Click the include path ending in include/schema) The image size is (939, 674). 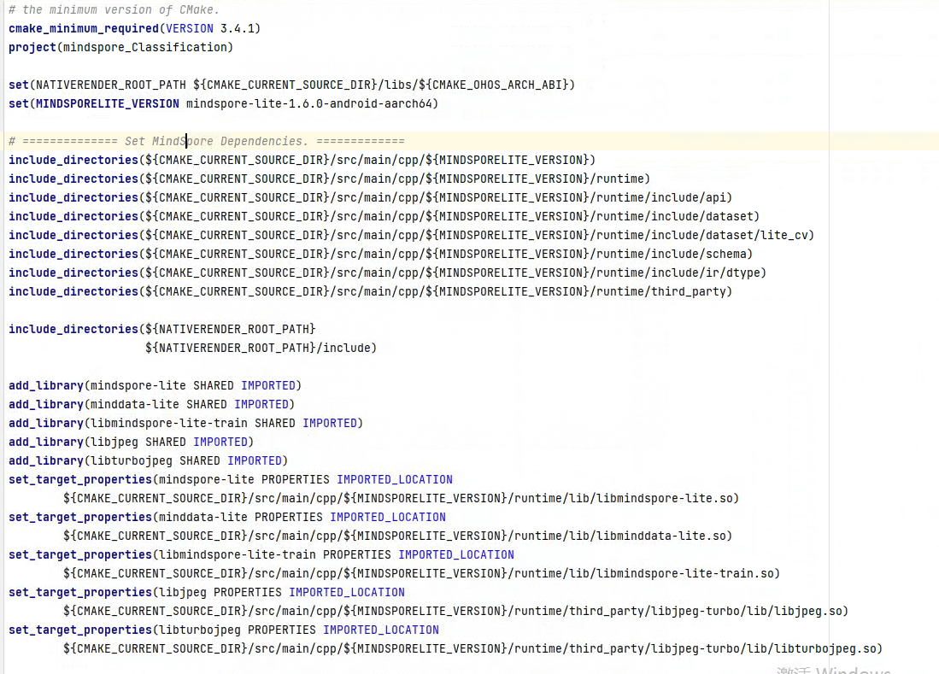click(x=380, y=254)
